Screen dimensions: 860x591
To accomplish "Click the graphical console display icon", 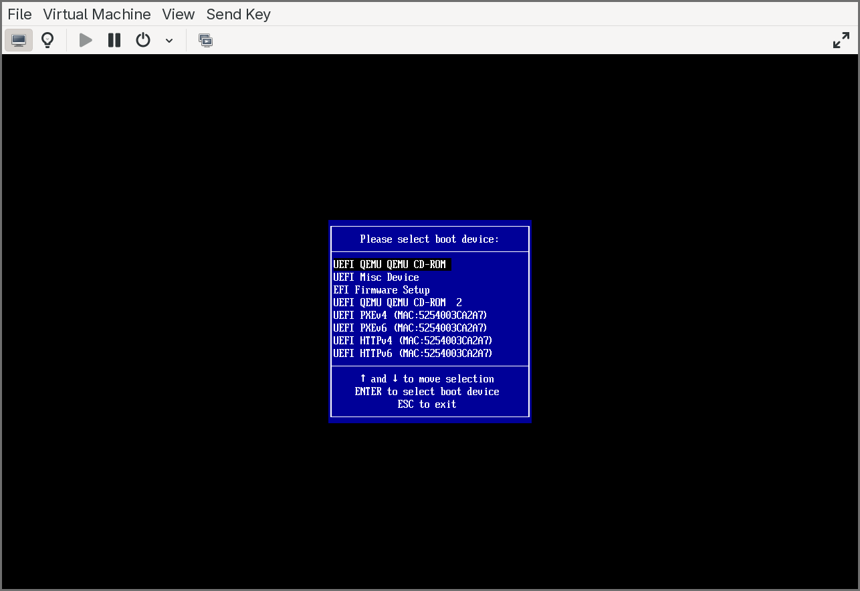I will [x=18, y=39].
